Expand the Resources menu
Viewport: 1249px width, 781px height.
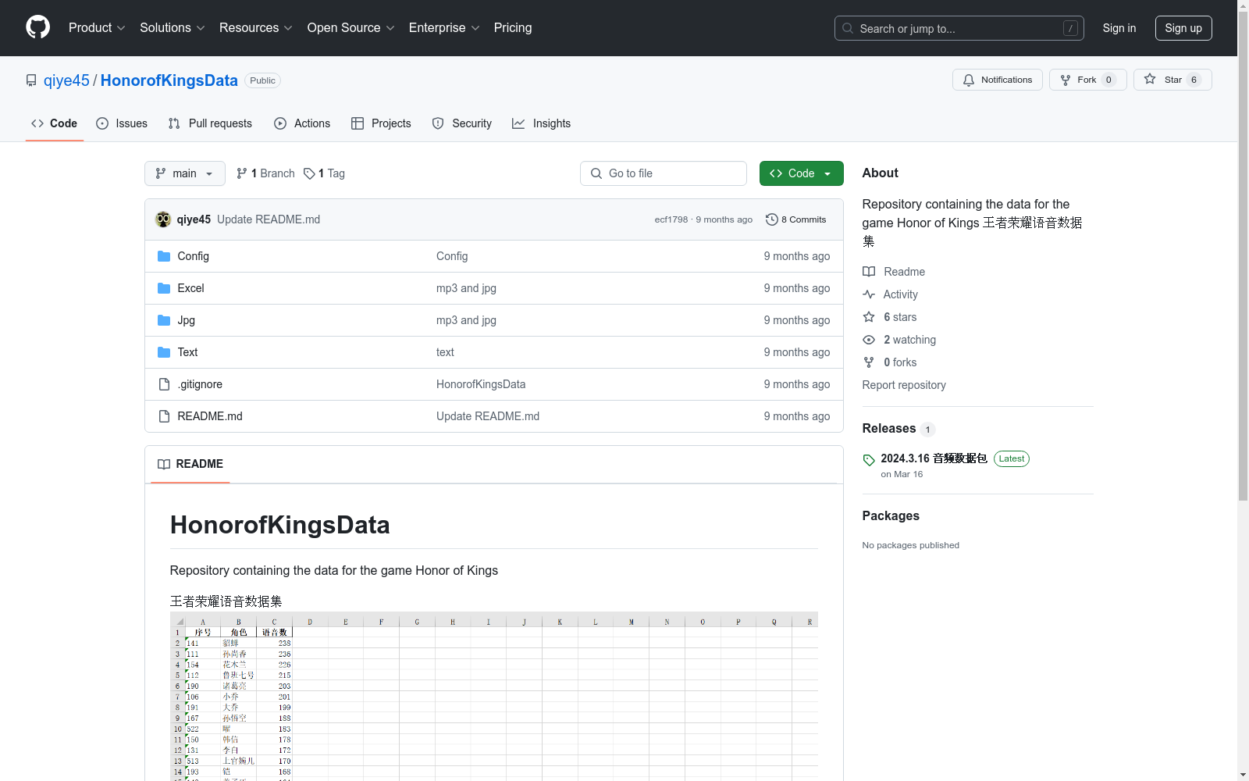tap(255, 27)
